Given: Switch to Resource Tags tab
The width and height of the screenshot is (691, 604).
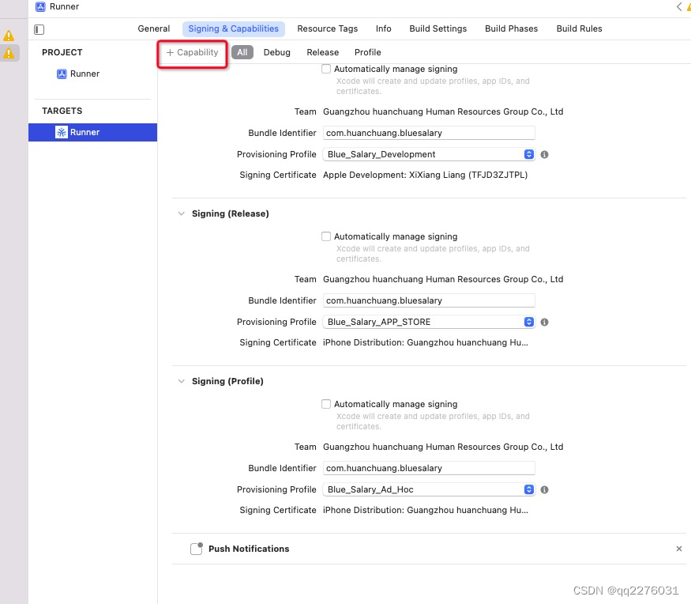Looking at the screenshot, I should pyautogui.click(x=328, y=28).
